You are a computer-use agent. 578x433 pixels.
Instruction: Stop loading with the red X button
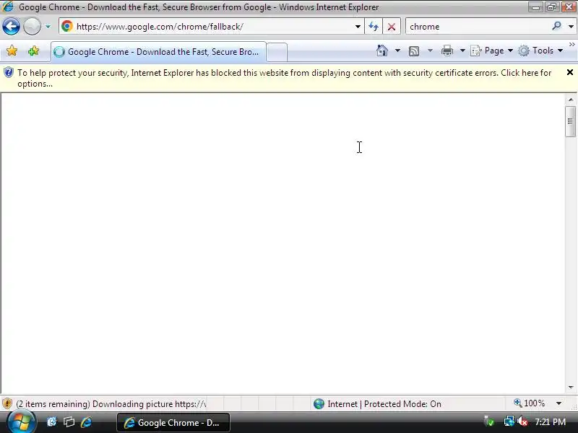point(392,27)
